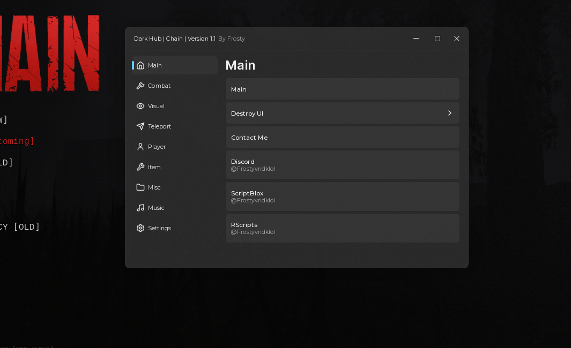Image resolution: width=571 pixels, height=348 pixels.
Task: Open the Music tab label
Action: pyautogui.click(x=156, y=208)
